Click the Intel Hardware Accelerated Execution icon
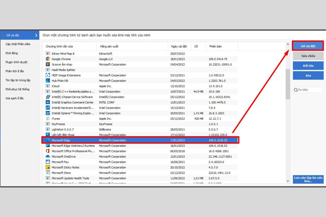 [48, 108]
